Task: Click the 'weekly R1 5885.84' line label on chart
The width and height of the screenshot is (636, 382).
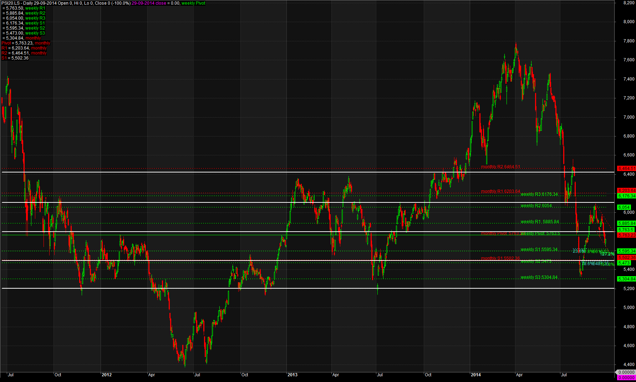Action: 540,222
